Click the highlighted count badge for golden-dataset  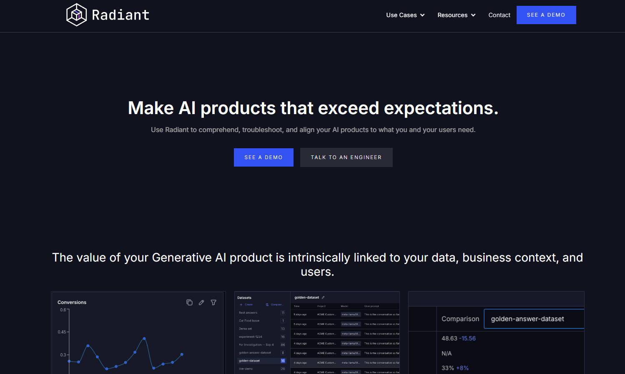pos(283,361)
